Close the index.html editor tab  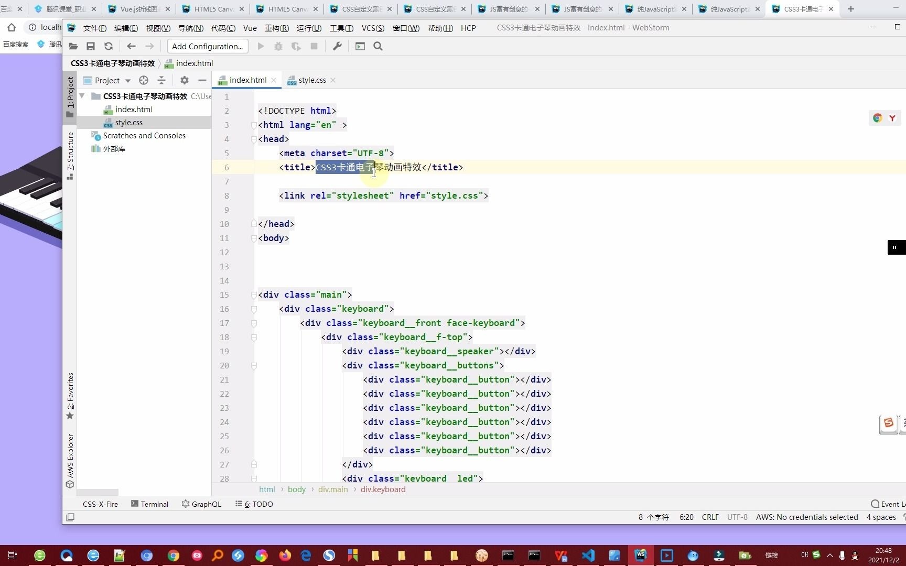(x=274, y=80)
